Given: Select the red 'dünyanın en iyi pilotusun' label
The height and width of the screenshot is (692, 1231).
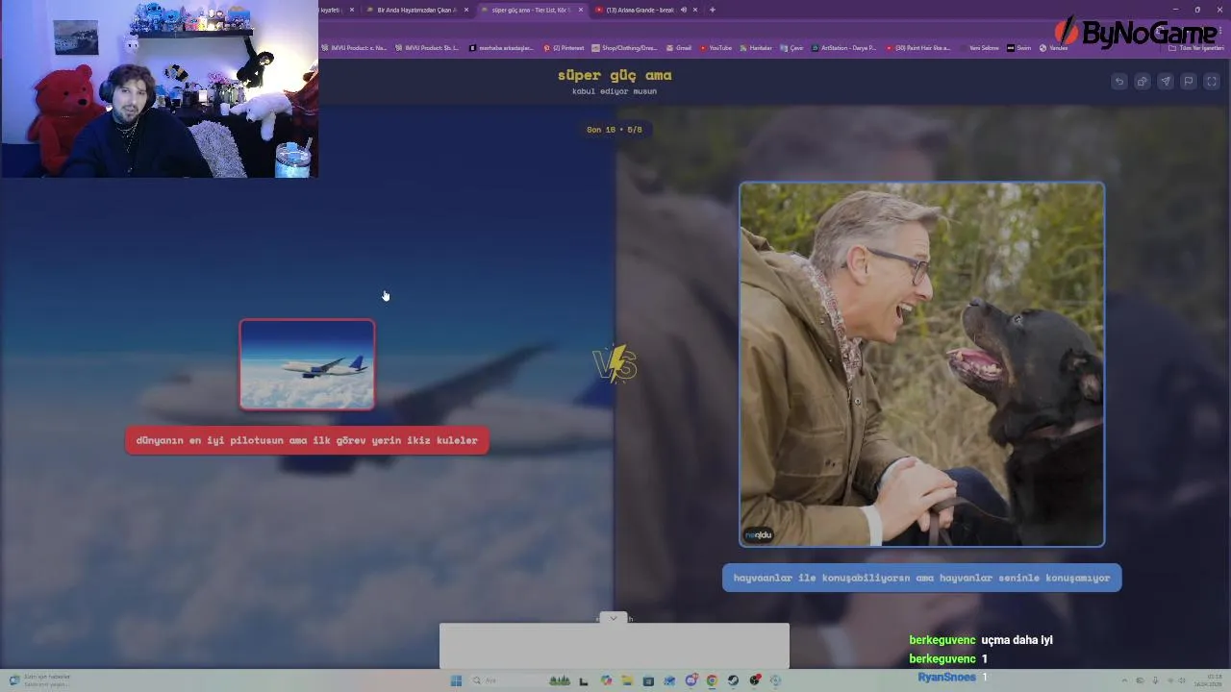Looking at the screenshot, I should tap(307, 440).
